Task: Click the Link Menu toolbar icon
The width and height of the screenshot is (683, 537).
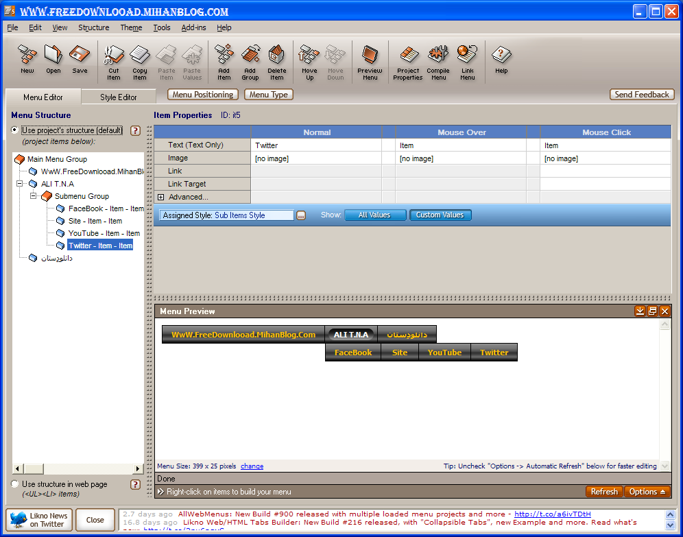Action: tap(468, 62)
